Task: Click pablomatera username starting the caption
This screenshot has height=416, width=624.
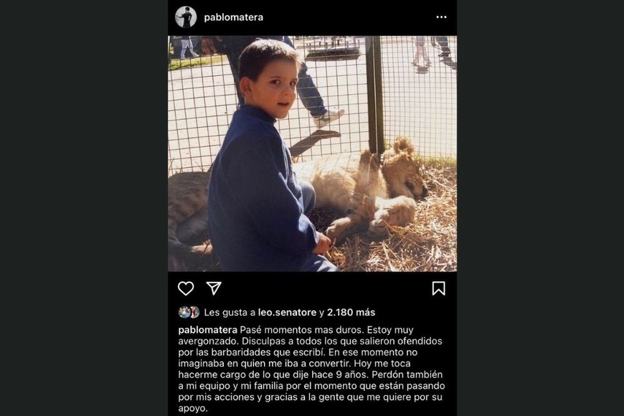Action: [x=208, y=330]
